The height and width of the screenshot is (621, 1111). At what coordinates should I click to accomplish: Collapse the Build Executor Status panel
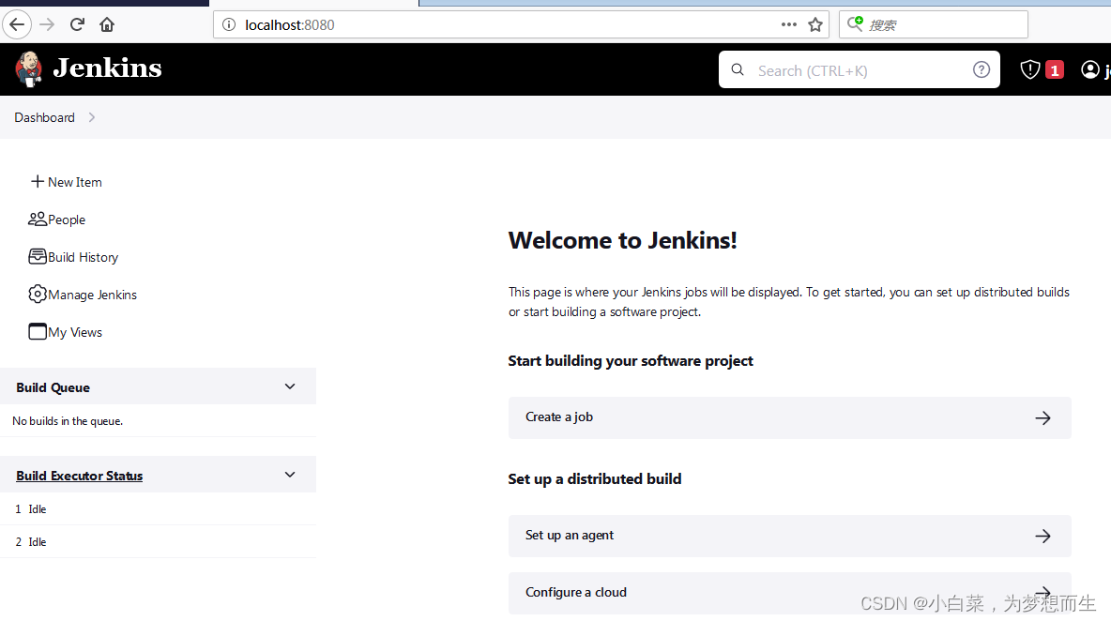290,476
